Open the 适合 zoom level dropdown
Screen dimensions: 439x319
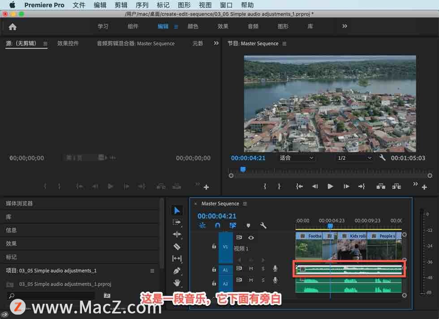click(297, 158)
